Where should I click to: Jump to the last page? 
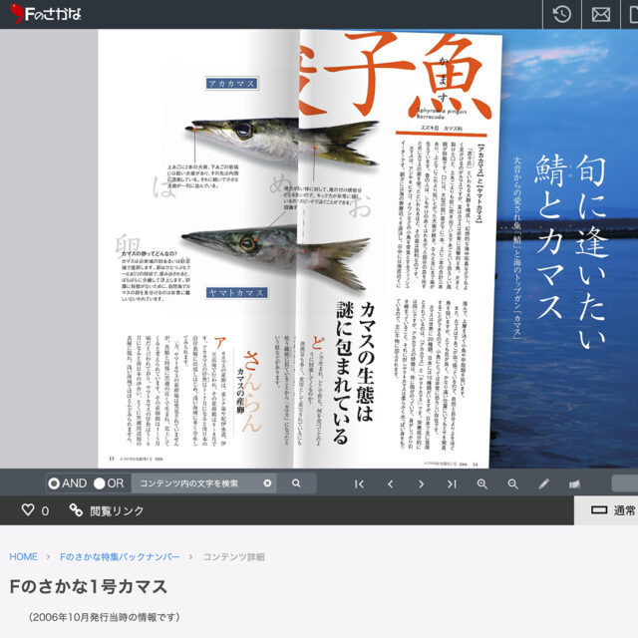[x=452, y=483]
